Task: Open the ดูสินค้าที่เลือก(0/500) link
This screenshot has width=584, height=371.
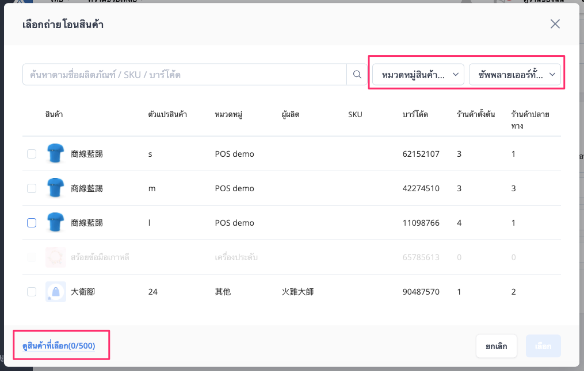Action: [x=59, y=346]
